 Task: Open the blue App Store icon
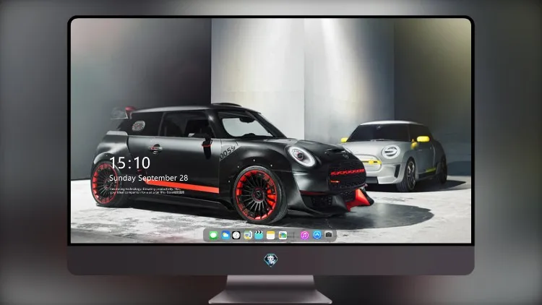317,235
